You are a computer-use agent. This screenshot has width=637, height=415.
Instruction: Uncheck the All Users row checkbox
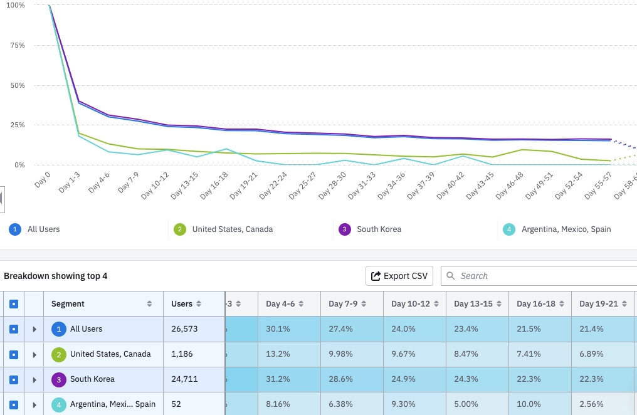(13, 329)
